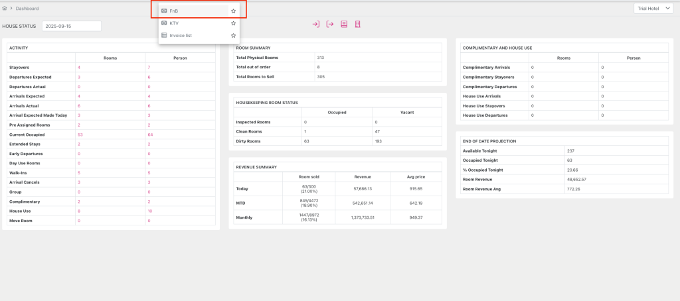Select FnB from the popup menu

pos(174,11)
